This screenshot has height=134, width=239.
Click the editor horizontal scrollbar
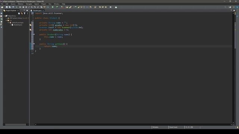coord(133,125)
